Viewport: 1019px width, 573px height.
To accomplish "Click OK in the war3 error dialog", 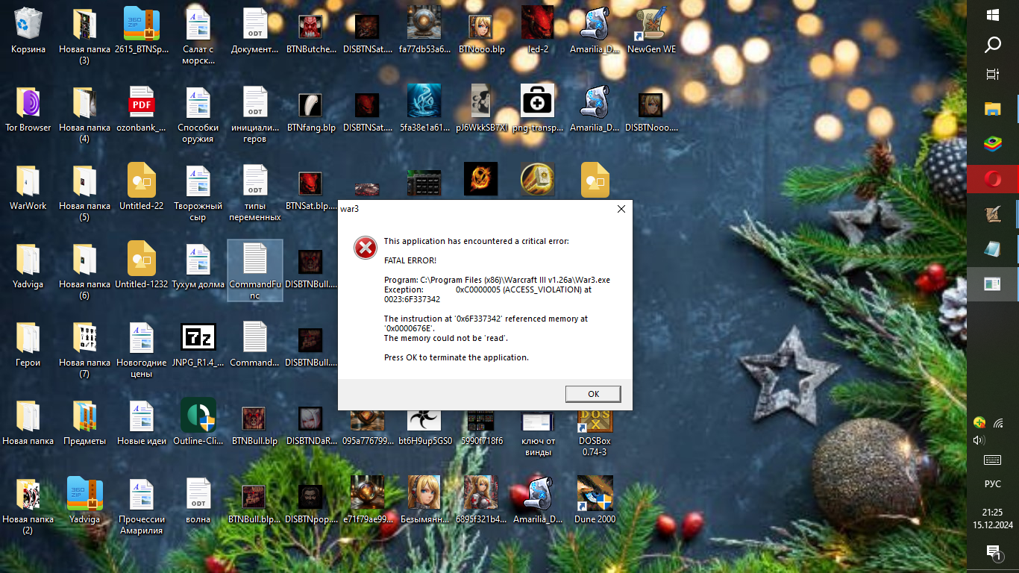I will click(593, 394).
